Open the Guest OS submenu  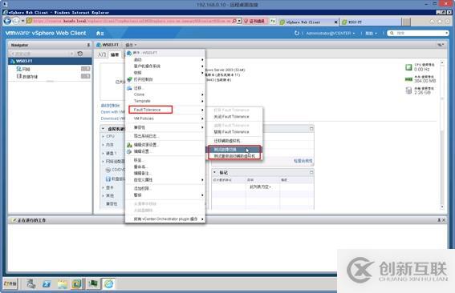[165, 66]
